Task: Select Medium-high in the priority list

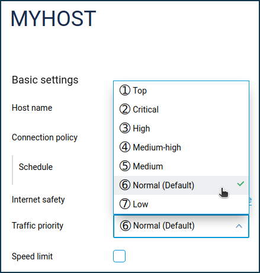Action: click(181, 147)
